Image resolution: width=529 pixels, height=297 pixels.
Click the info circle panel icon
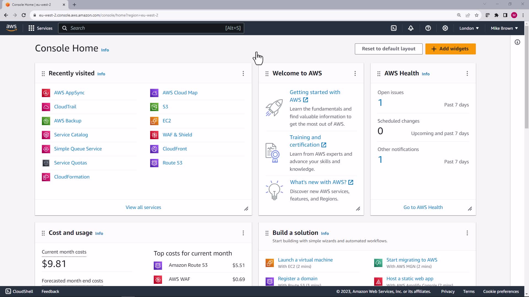(517, 42)
